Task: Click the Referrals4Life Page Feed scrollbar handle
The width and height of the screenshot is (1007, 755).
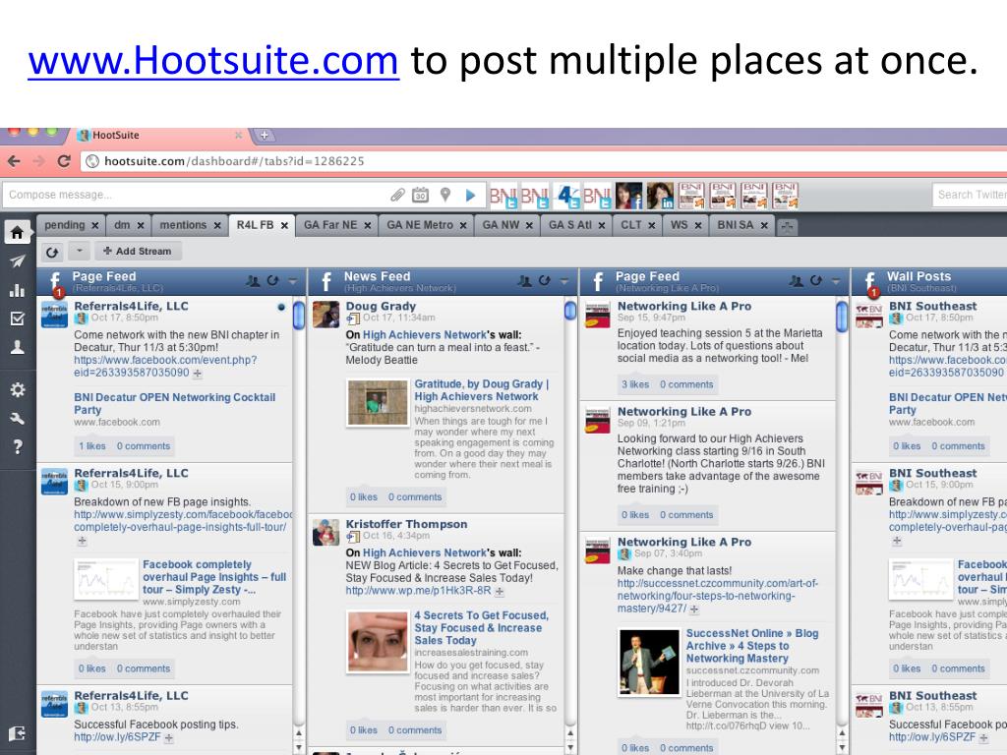Action: pos(298,316)
